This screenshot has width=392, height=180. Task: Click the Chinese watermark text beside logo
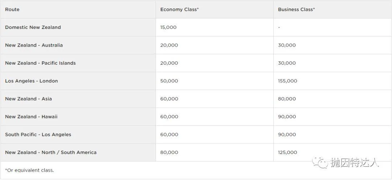354,162
